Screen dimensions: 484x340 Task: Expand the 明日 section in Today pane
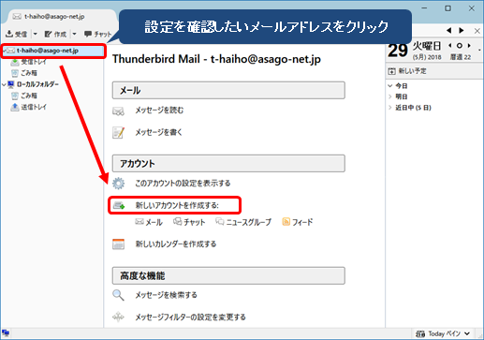click(390, 96)
